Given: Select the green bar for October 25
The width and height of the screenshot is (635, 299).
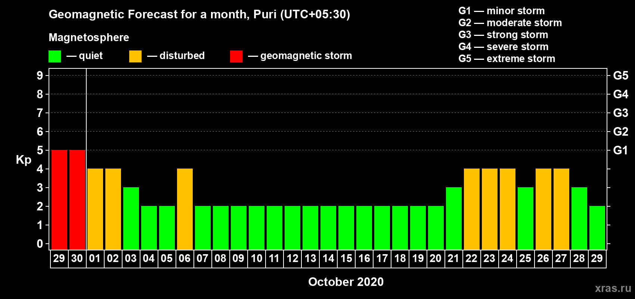Looking at the screenshot, I should click(x=526, y=219).
